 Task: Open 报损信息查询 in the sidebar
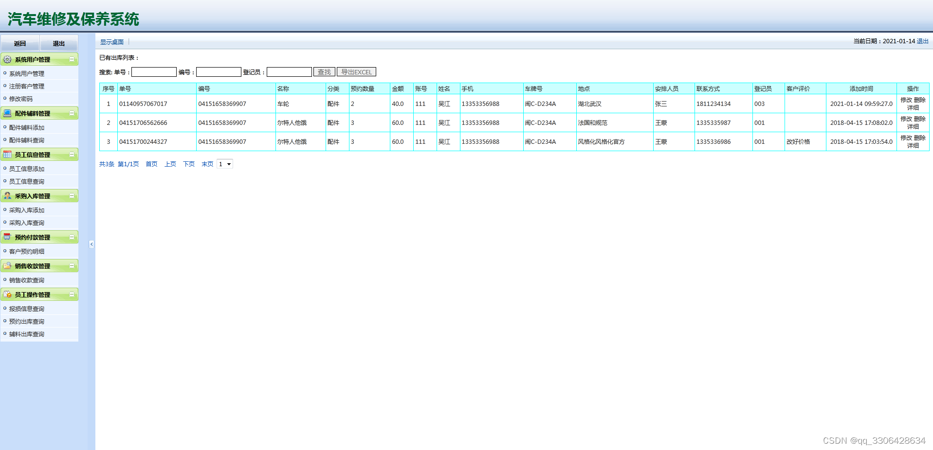27,309
